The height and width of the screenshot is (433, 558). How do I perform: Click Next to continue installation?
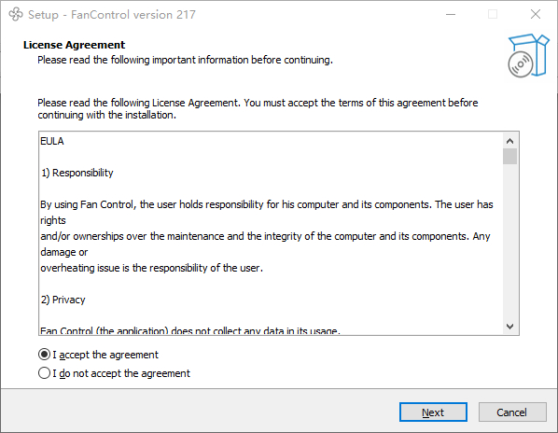[x=433, y=412]
